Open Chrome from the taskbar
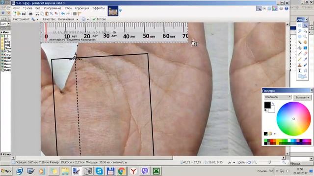Image resolution: width=314 pixels, height=176 pixels. click(122, 171)
